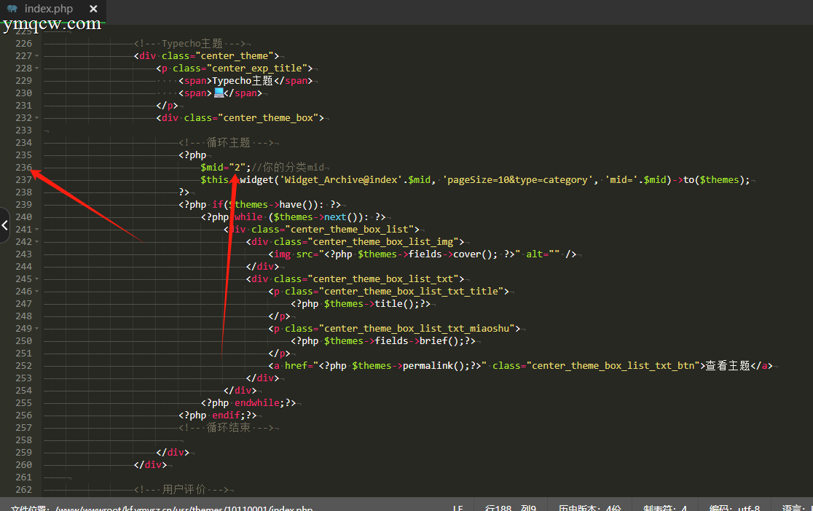Screen dimensions: 813x511
Task: Select line number 243 in the gutter
Action: click(x=23, y=254)
